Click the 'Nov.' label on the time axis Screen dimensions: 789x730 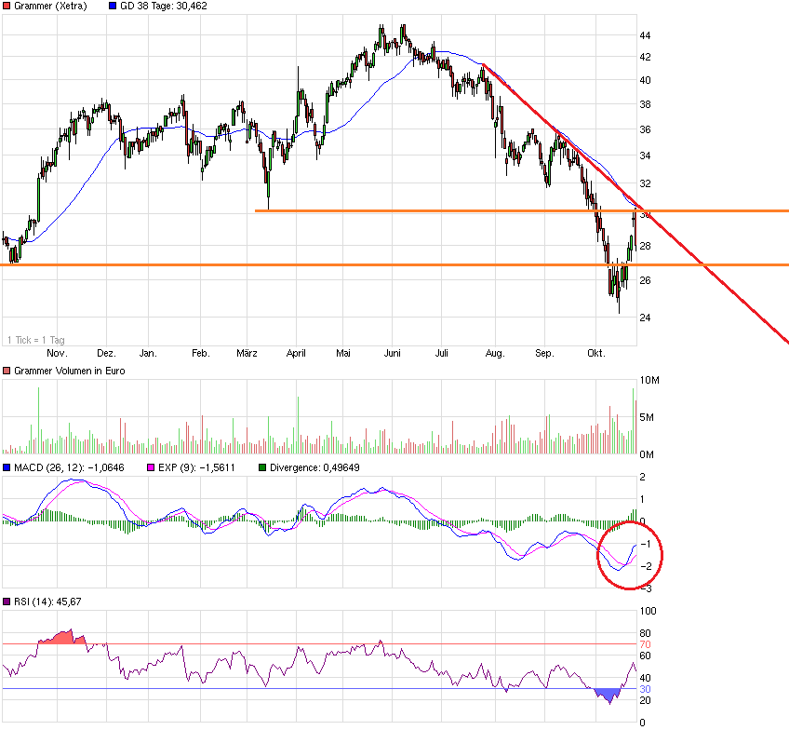point(57,354)
